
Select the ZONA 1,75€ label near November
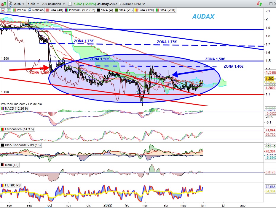[84, 41]
